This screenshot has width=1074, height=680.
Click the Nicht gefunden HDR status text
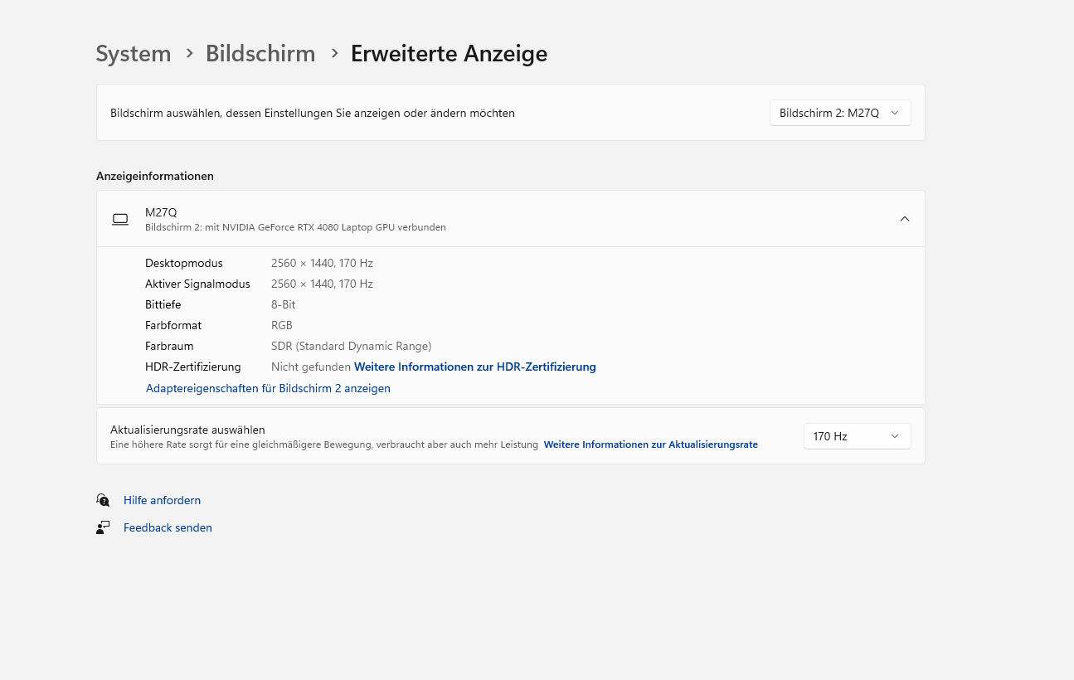point(310,367)
